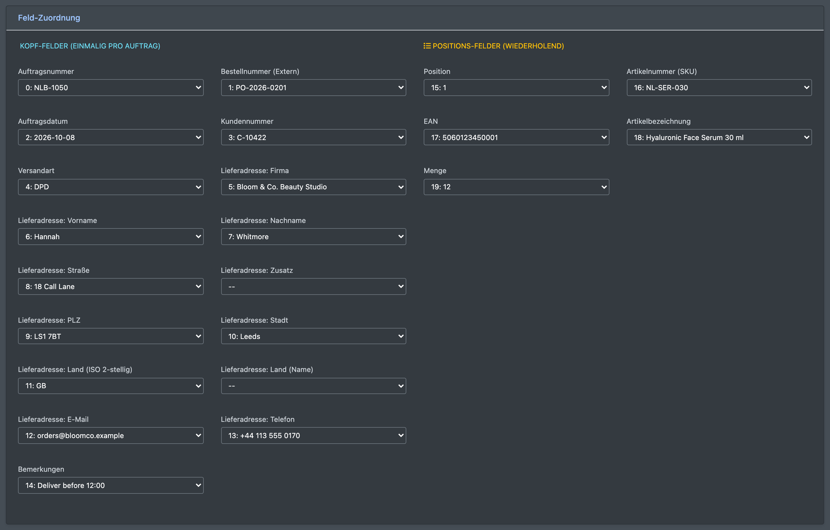Open the Menge dropdown
This screenshot has width=830, height=530.
click(x=516, y=187)
